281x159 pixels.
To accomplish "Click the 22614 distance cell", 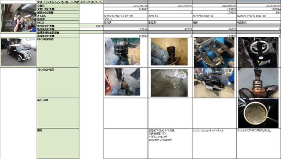I will (126, 29).
